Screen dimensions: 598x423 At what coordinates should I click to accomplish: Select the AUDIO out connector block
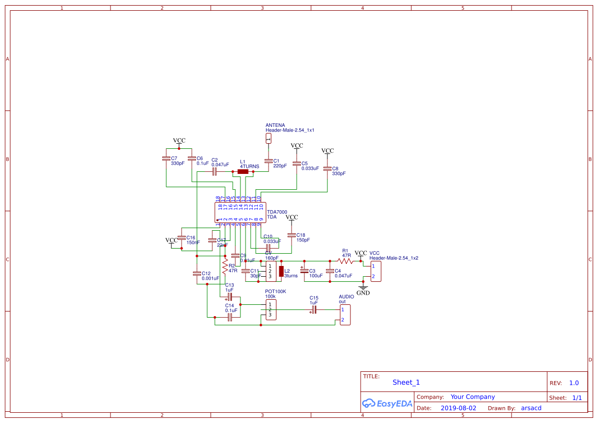pyautogui.click(x=345, y=315)
